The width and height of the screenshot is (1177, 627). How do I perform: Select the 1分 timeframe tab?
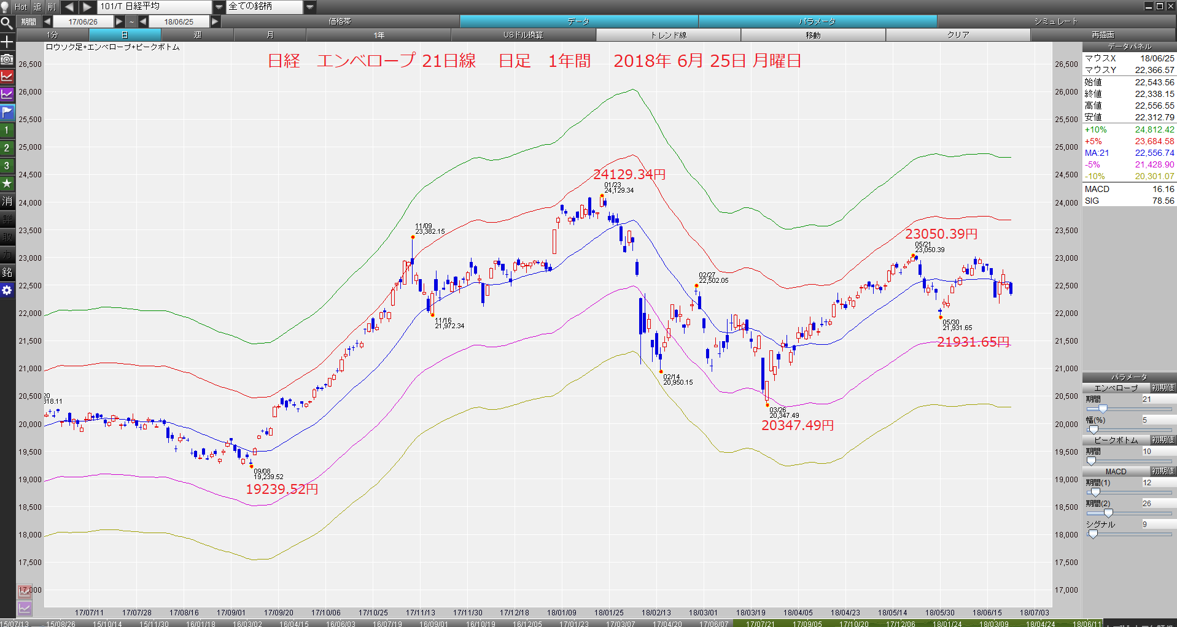click(53, 35)
